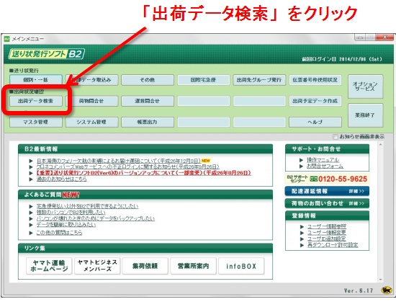Click 営業所案内 link button
Screen dimensions: 396x302
(194, 266)
